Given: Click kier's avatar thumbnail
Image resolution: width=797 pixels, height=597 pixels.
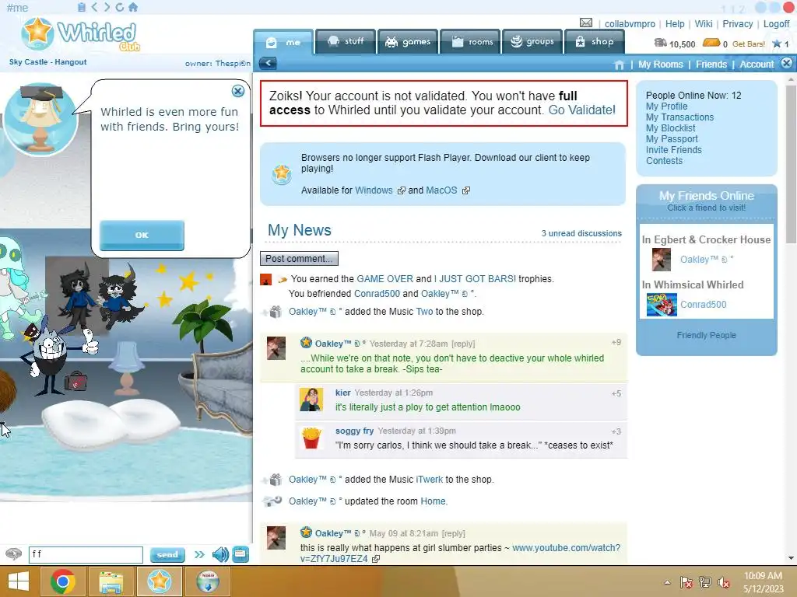Looking at the screenshot, I should click(311, 400).
